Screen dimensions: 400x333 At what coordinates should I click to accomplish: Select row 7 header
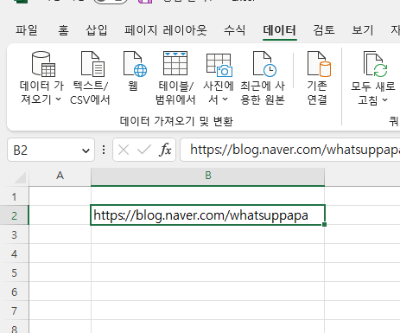point(14,311)
